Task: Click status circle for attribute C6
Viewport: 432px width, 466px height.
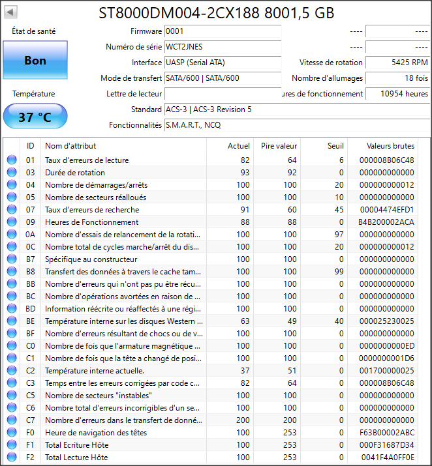Action: tap(12, 408)
